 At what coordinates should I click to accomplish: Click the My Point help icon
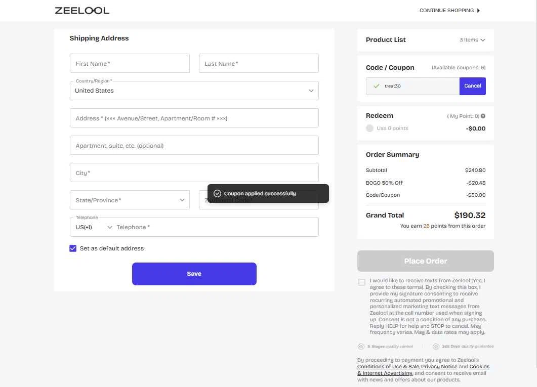(x=483, y=116)
